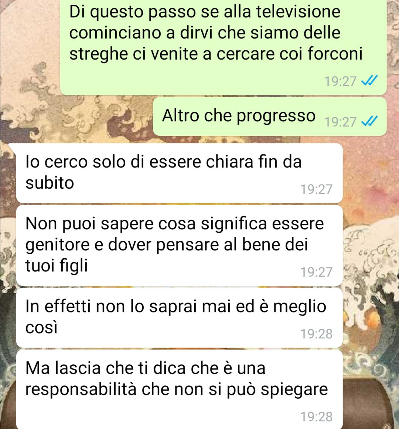Screen dimensions: 399x429
Task: Click the word 'responsabilità' in the last message
Action: tap(81, 389)
